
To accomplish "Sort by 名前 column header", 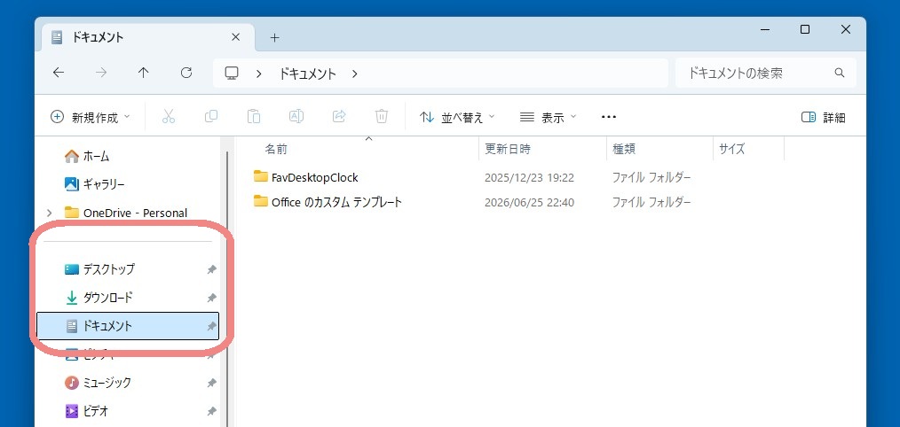I will click(275, 149).
